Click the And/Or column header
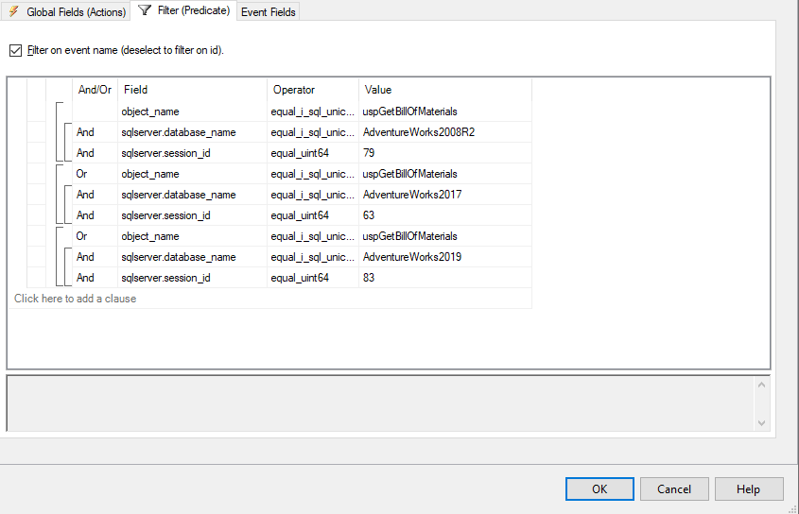The width and height of the screenshot is (799, 514). pos(95,90)
